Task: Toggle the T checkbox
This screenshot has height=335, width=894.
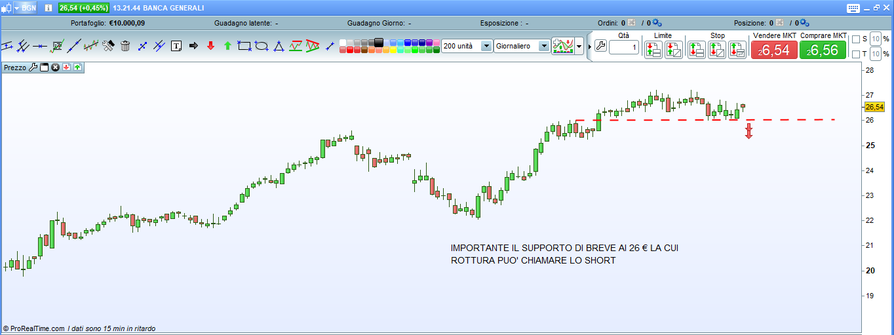Action: pos(856,54)
